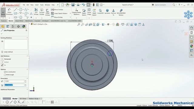Open the DisplayManager appearance tab
This screenshot has height=109, width=194.
[24, 26]
